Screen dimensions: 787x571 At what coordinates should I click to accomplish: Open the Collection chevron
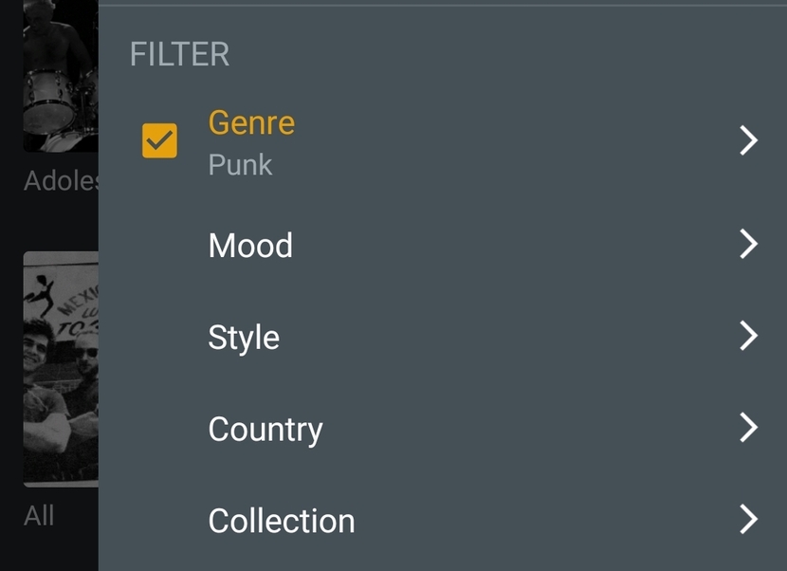point(748,519)
